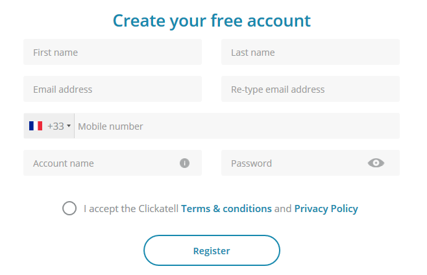Click the "Create your free account" heading
Image resolution: width=427 pixels, height=275 pixels.
tap(212, 21)
